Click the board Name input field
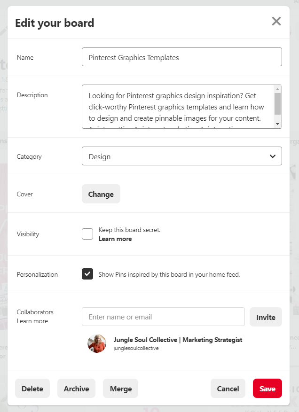Screen dimensions: 299x412 [181, 56]
